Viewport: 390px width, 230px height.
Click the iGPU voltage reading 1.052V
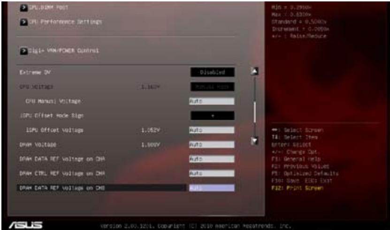pyautogui.click(x=151, y=130)
